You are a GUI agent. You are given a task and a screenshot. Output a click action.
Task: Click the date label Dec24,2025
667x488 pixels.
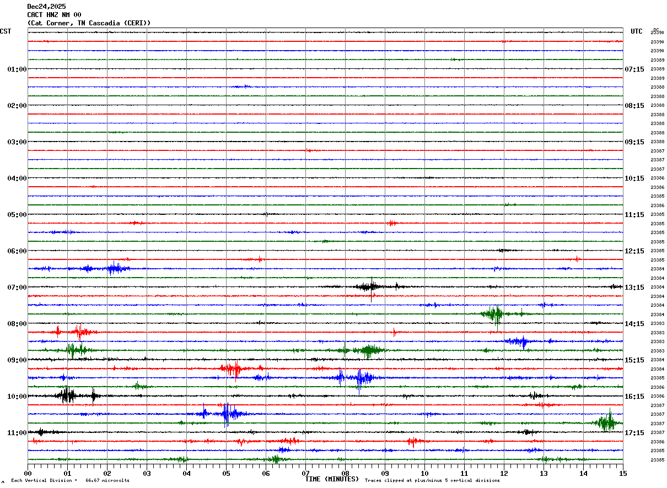pyautogui.click(x=46, y=7)
